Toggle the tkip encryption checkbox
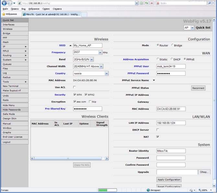This screenshot has width=217, height=193. point(90,102)
